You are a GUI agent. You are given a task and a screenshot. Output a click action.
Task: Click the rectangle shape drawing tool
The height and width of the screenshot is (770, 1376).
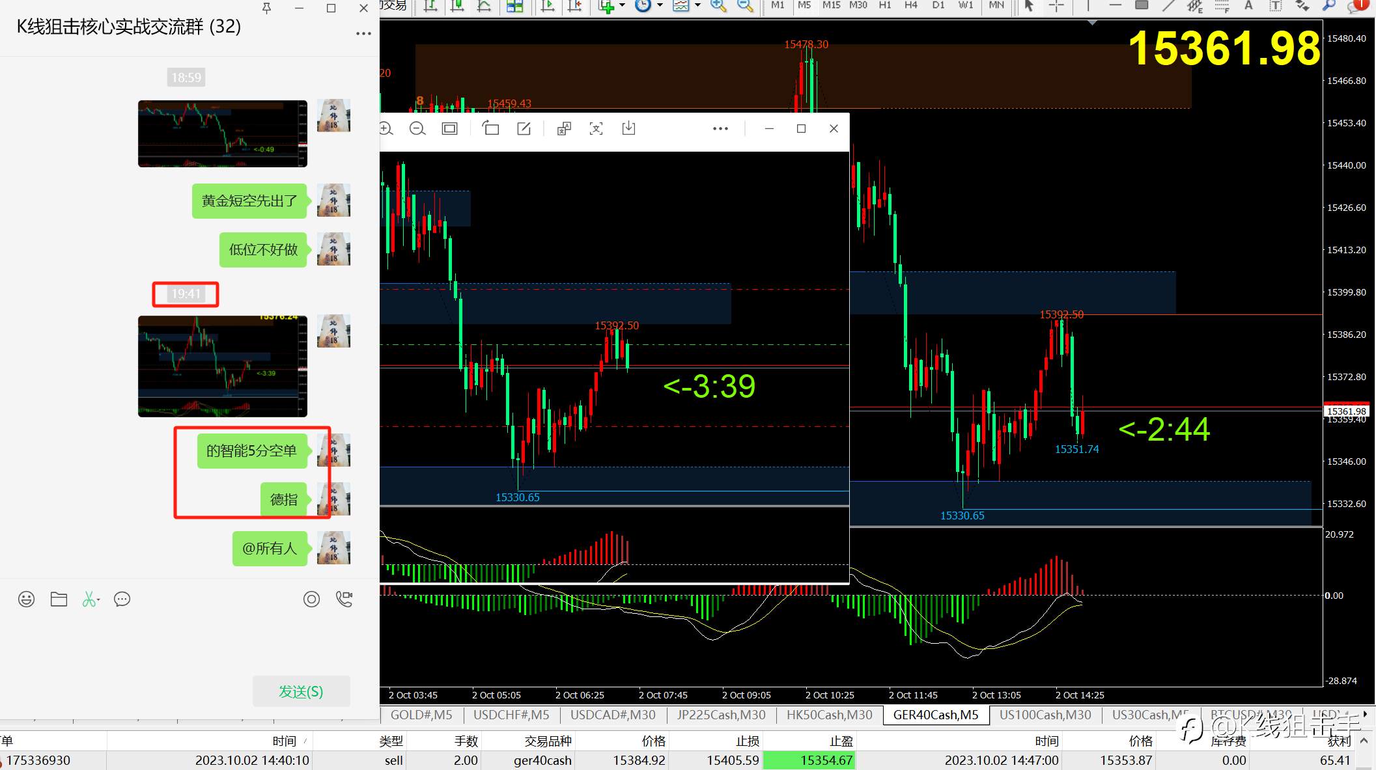1141,5
